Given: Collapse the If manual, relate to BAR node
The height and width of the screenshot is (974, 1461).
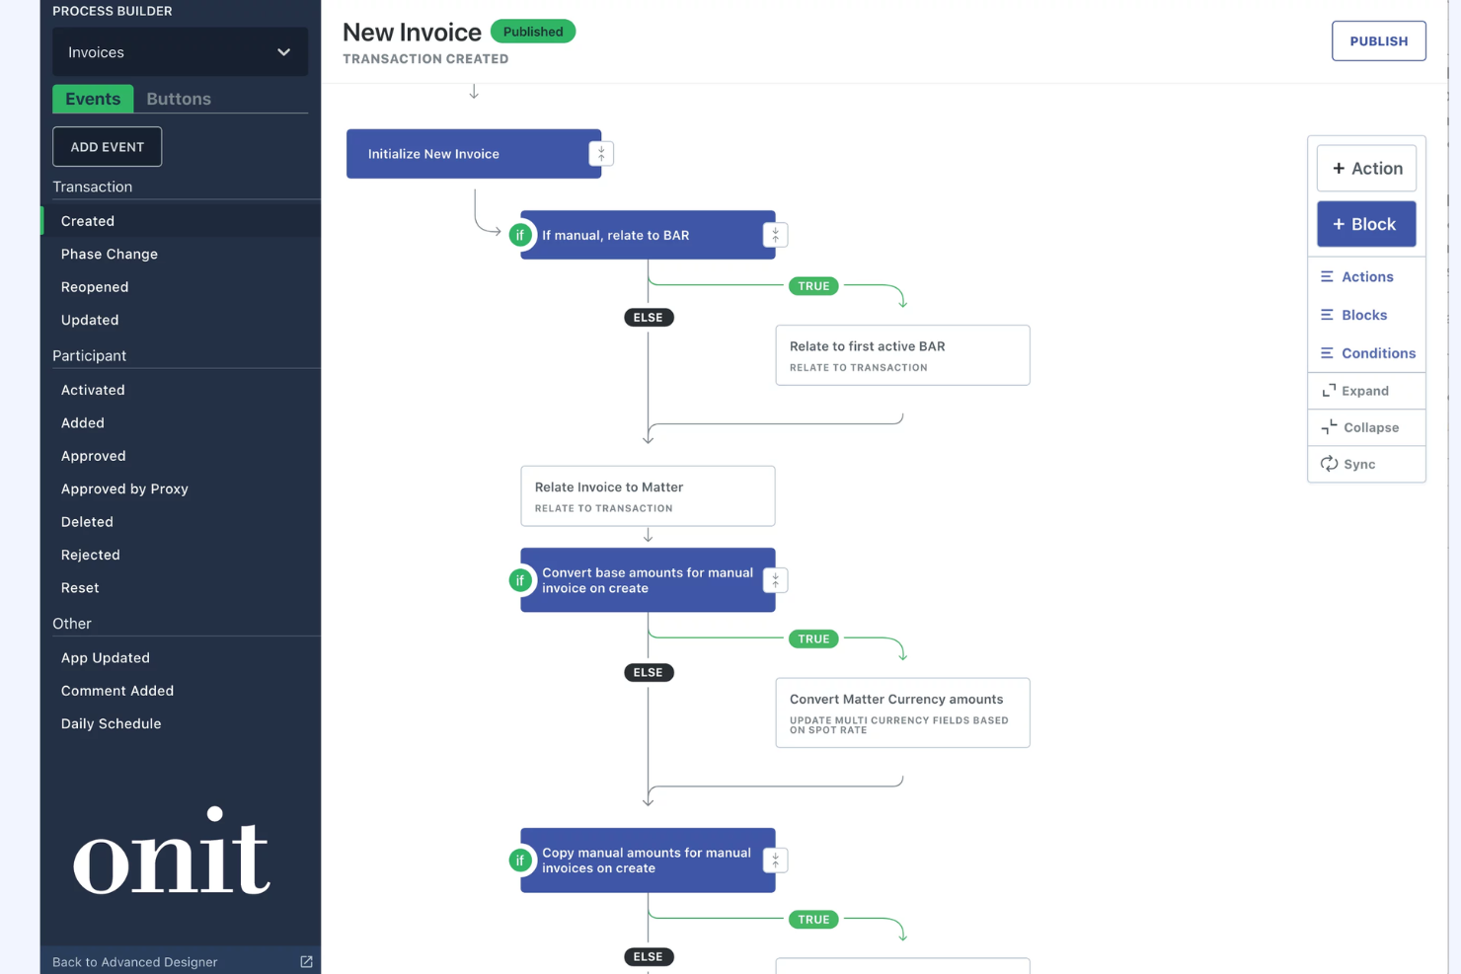Looking at the screenshot, I should [x=775, y=235].
